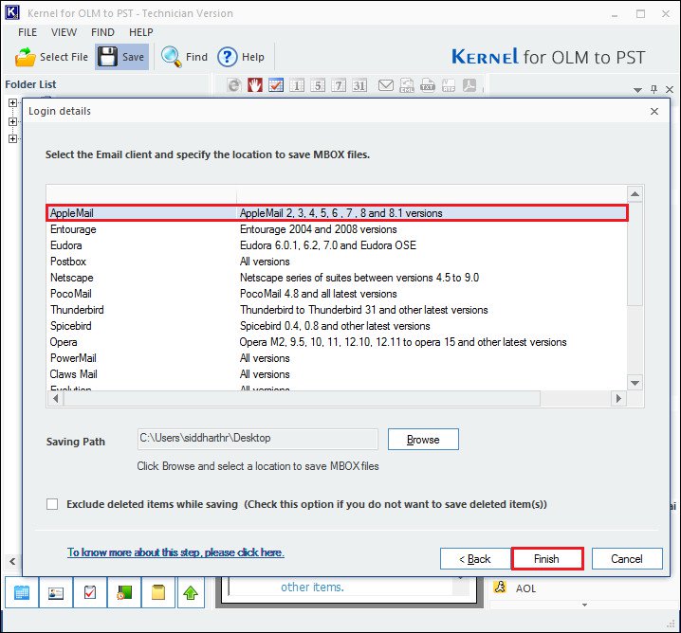This screenshot has height=633, width=681.
Task: Open Help from the toolbar
Action: (x=241, y=57)
